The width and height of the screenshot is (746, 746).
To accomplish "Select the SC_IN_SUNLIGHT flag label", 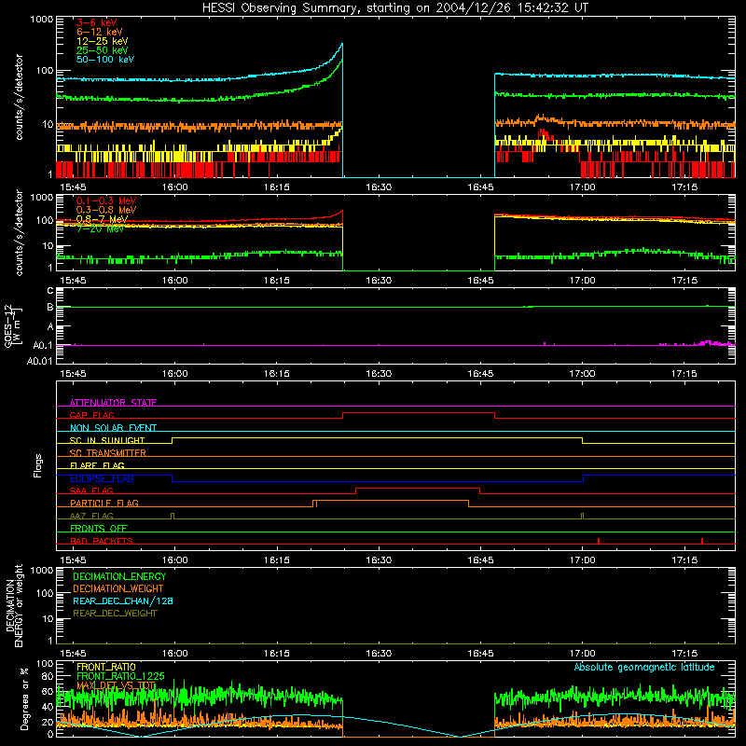I will point(107,440).
